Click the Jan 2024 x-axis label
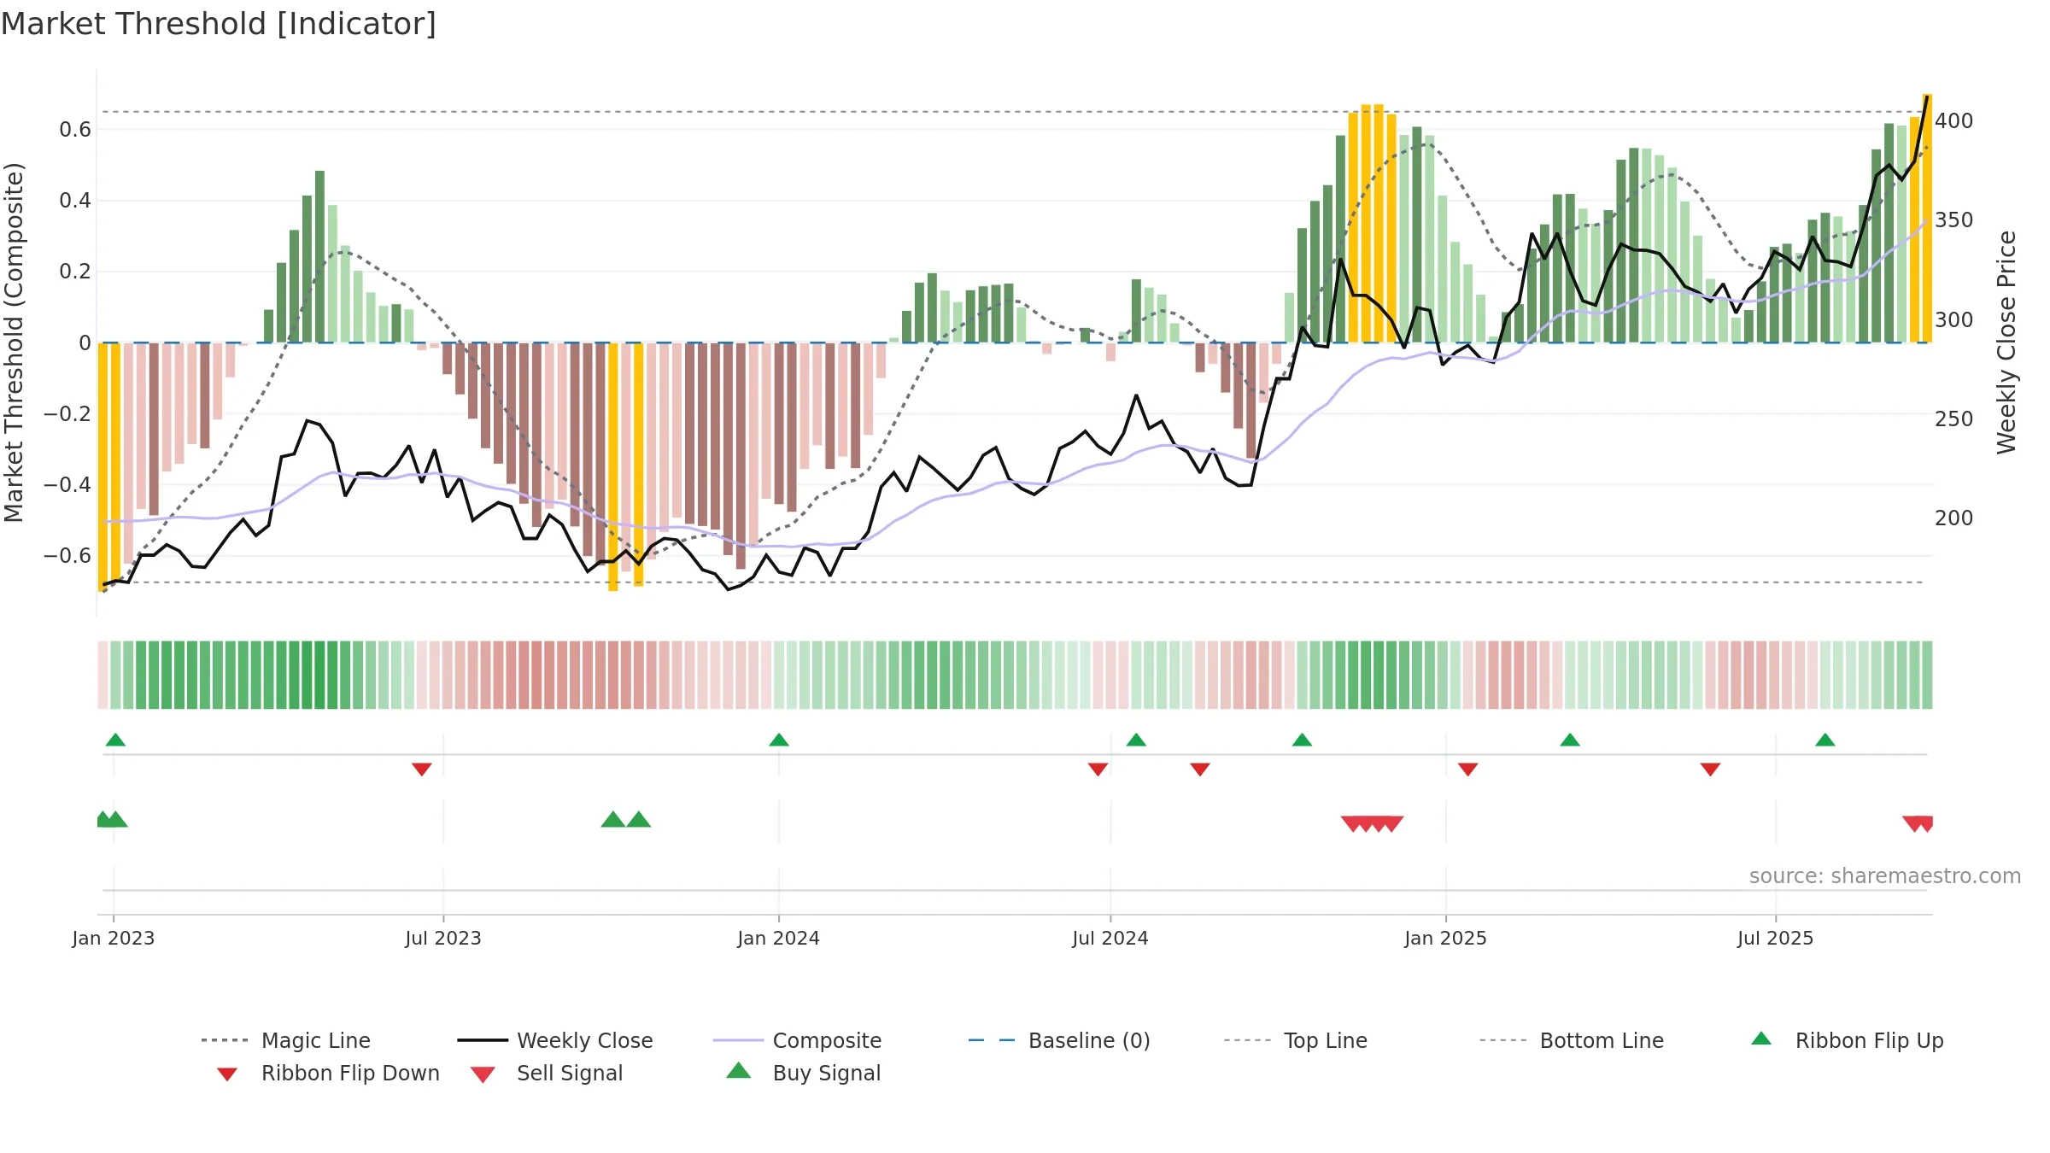Image resolution: width=2050 pixels, height=1153 pixels. 779,938
